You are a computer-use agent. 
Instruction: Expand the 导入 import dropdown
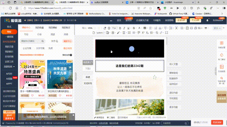coord(84,28)
